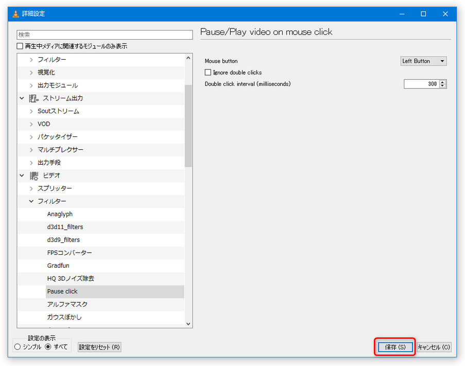Click the 検索 search input field
This screenshot has height=366, width=465.
105,34
